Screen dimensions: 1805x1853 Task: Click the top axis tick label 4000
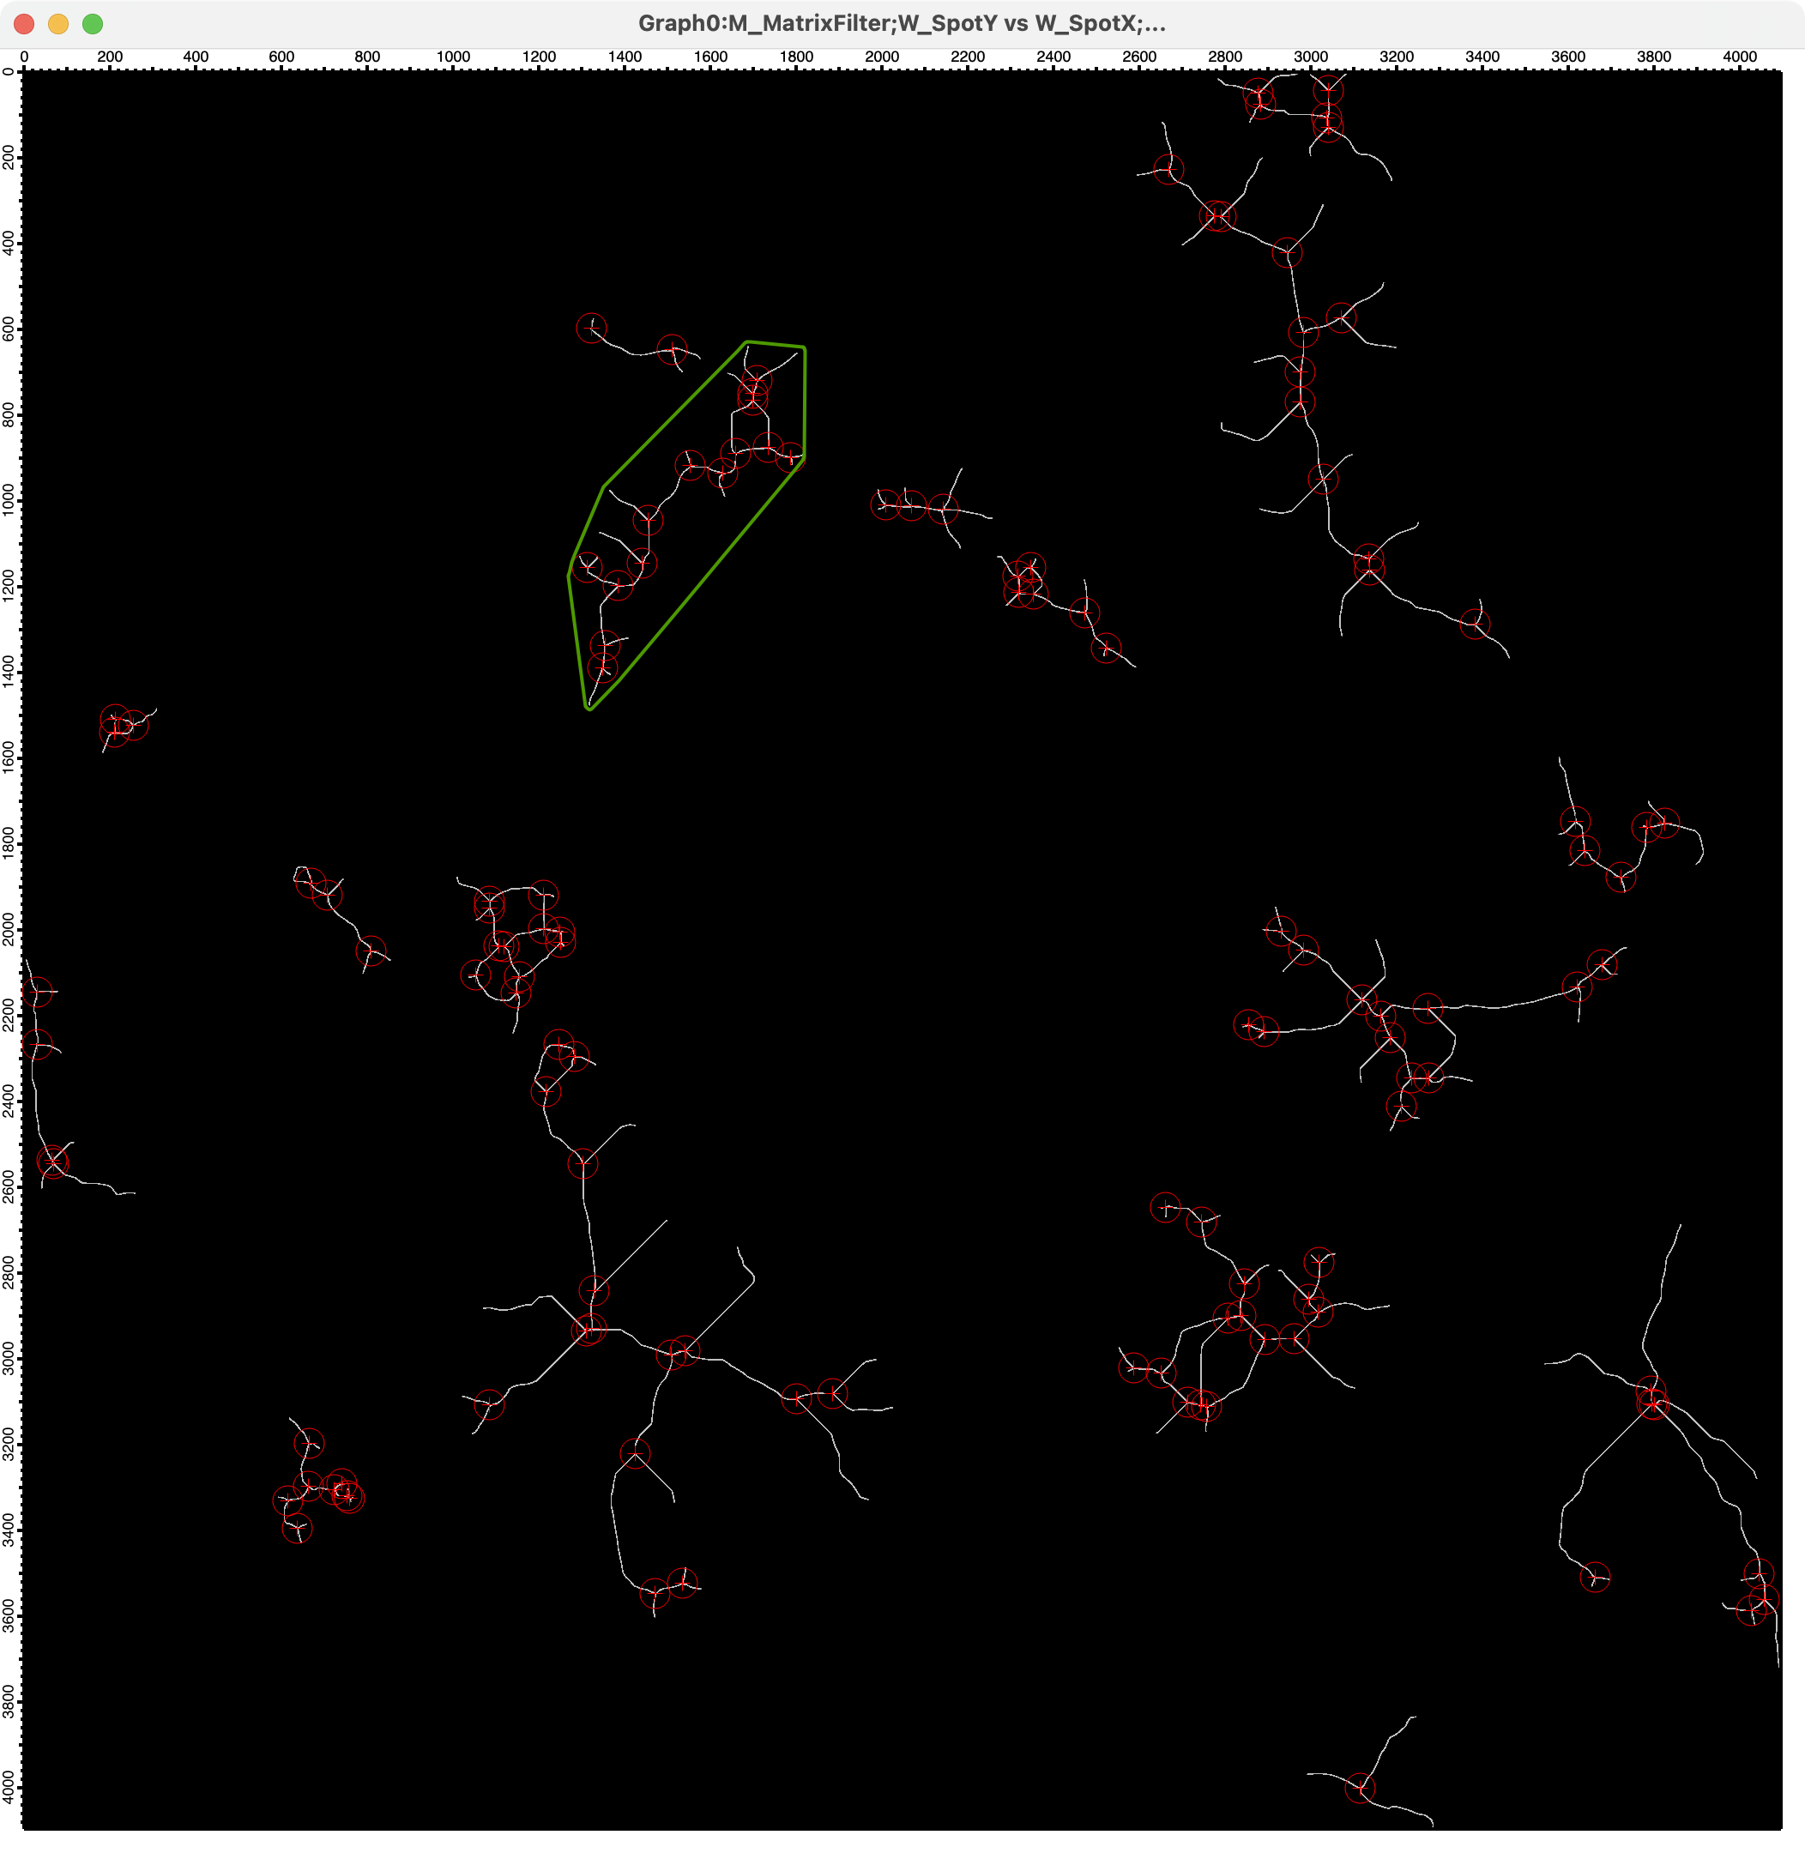point(1740,57)
